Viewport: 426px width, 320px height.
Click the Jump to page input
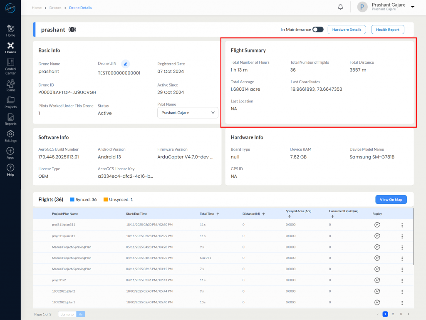click(x=67, y=314)
